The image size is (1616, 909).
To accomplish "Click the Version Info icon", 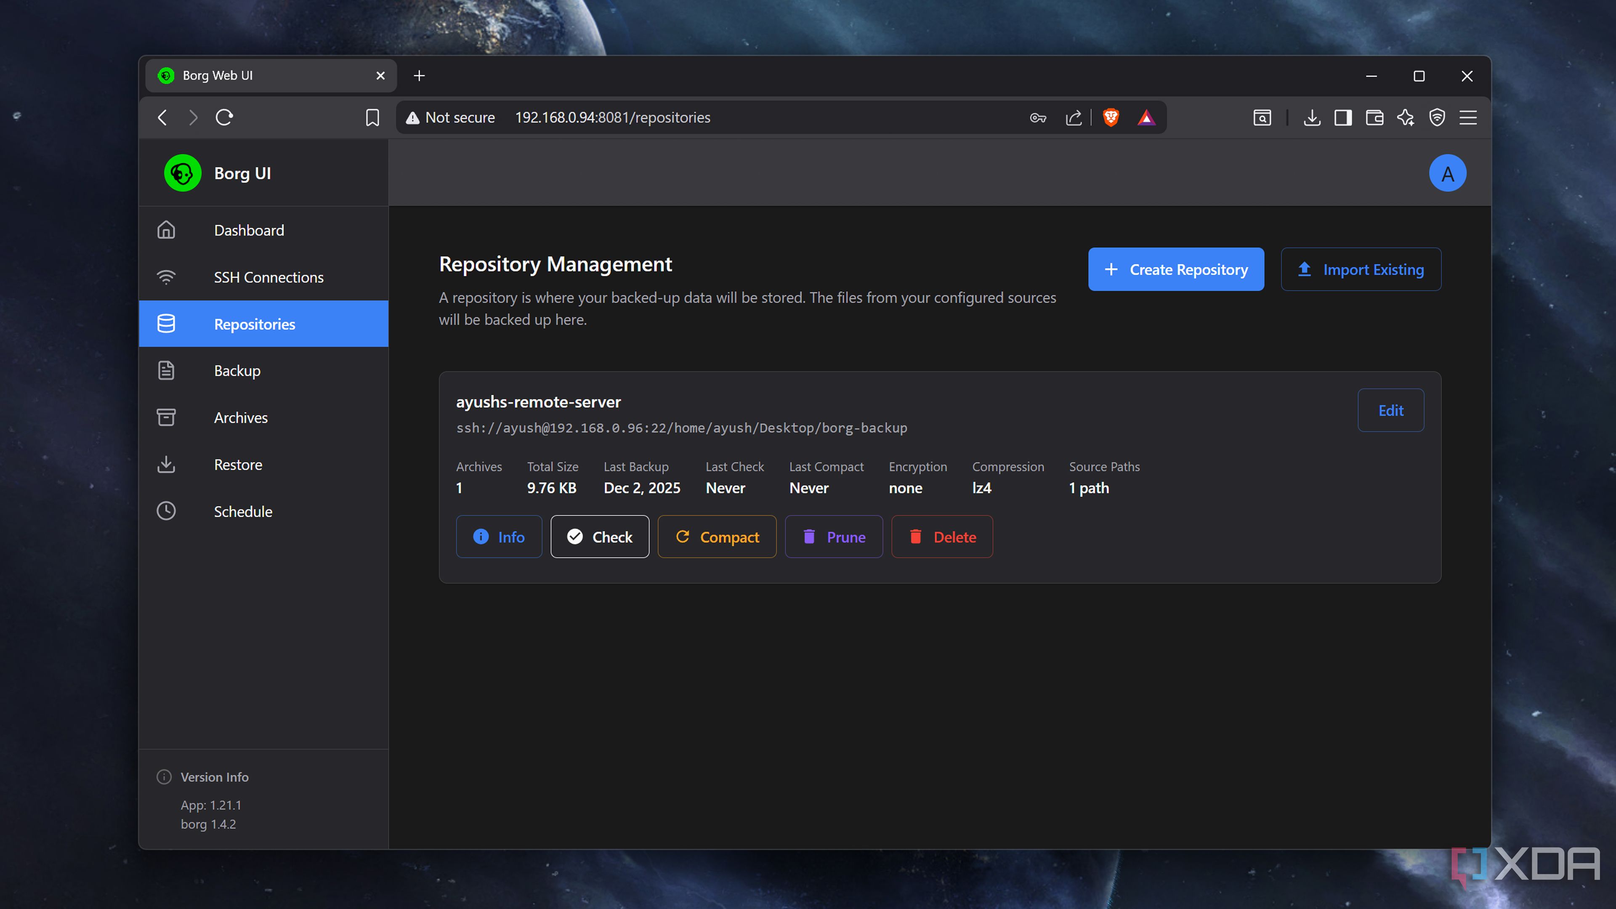I will pyautogui.click(x=165, y=777).
